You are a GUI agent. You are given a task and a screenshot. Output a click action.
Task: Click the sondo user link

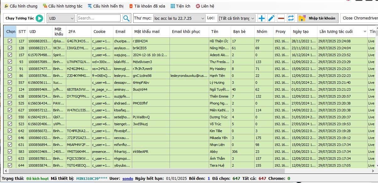127,178
